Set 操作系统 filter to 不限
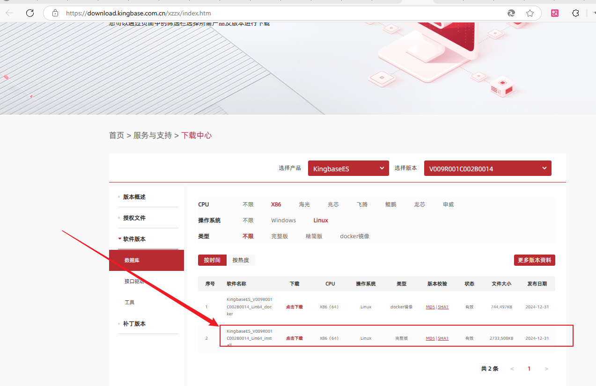Image resolution: width=596 pixels, height=386 pixels. 248,220
